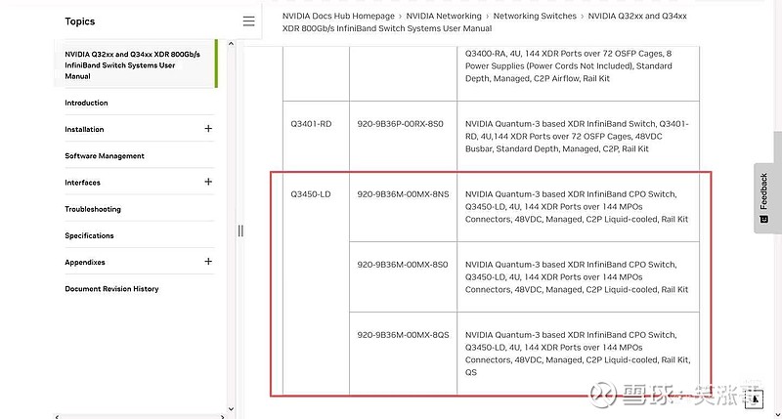Click the sidebar scroll up arrow
Screen dimensions: 782x419
[231, 44]
